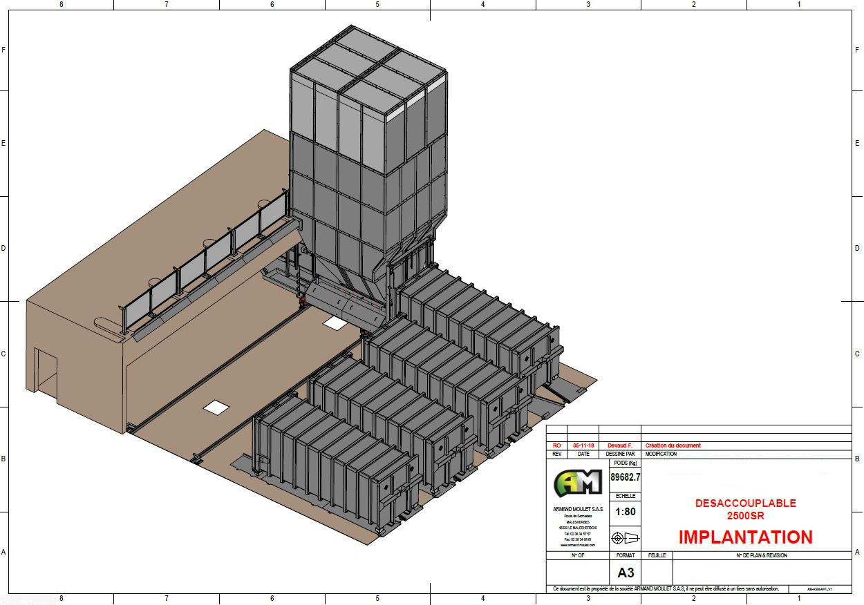This screenshot has width=864, height=605.
Task: Click the AM company logo
Action: pos(577,482)
